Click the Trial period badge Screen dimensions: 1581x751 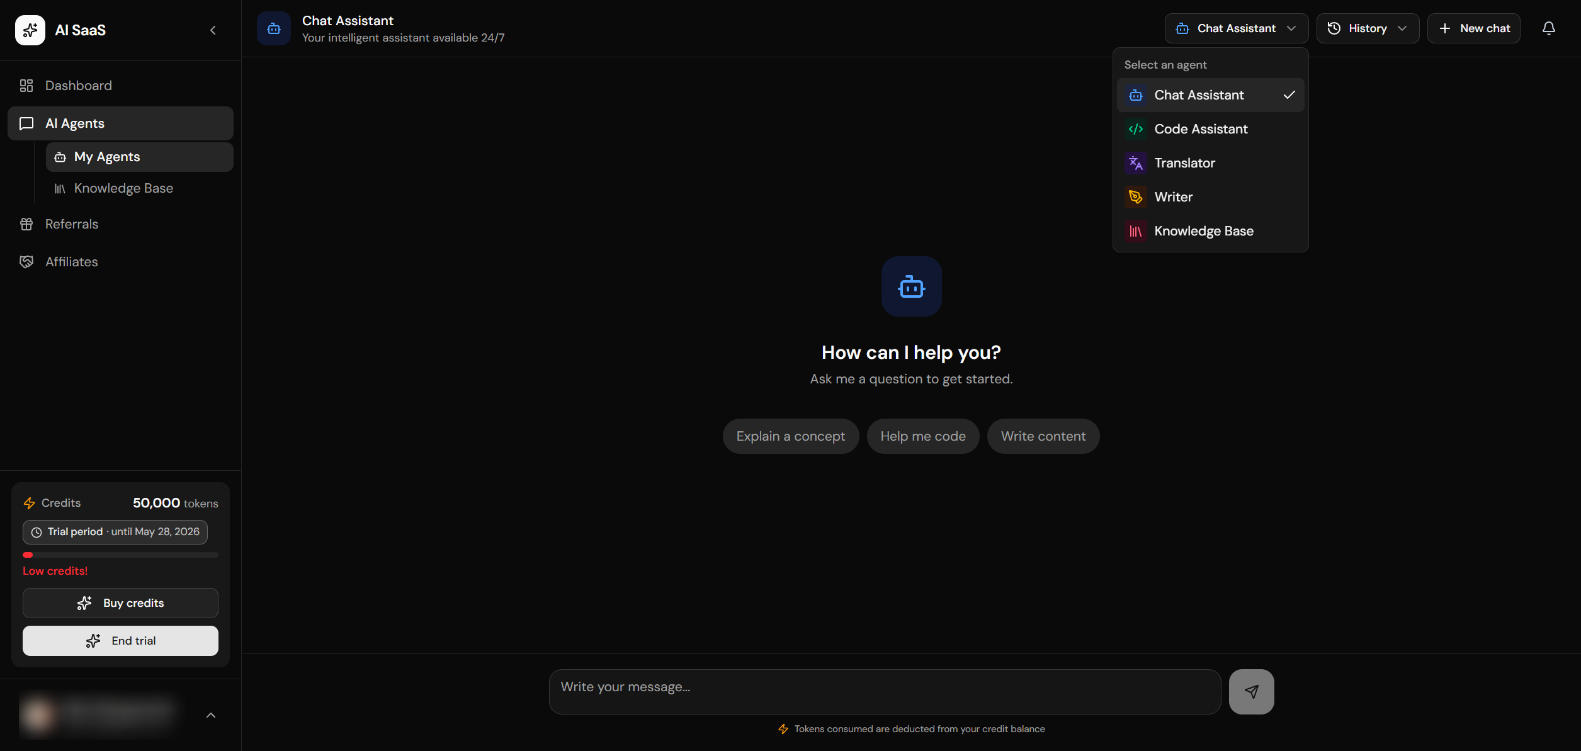pyautogui.click(x=115, y=532)
